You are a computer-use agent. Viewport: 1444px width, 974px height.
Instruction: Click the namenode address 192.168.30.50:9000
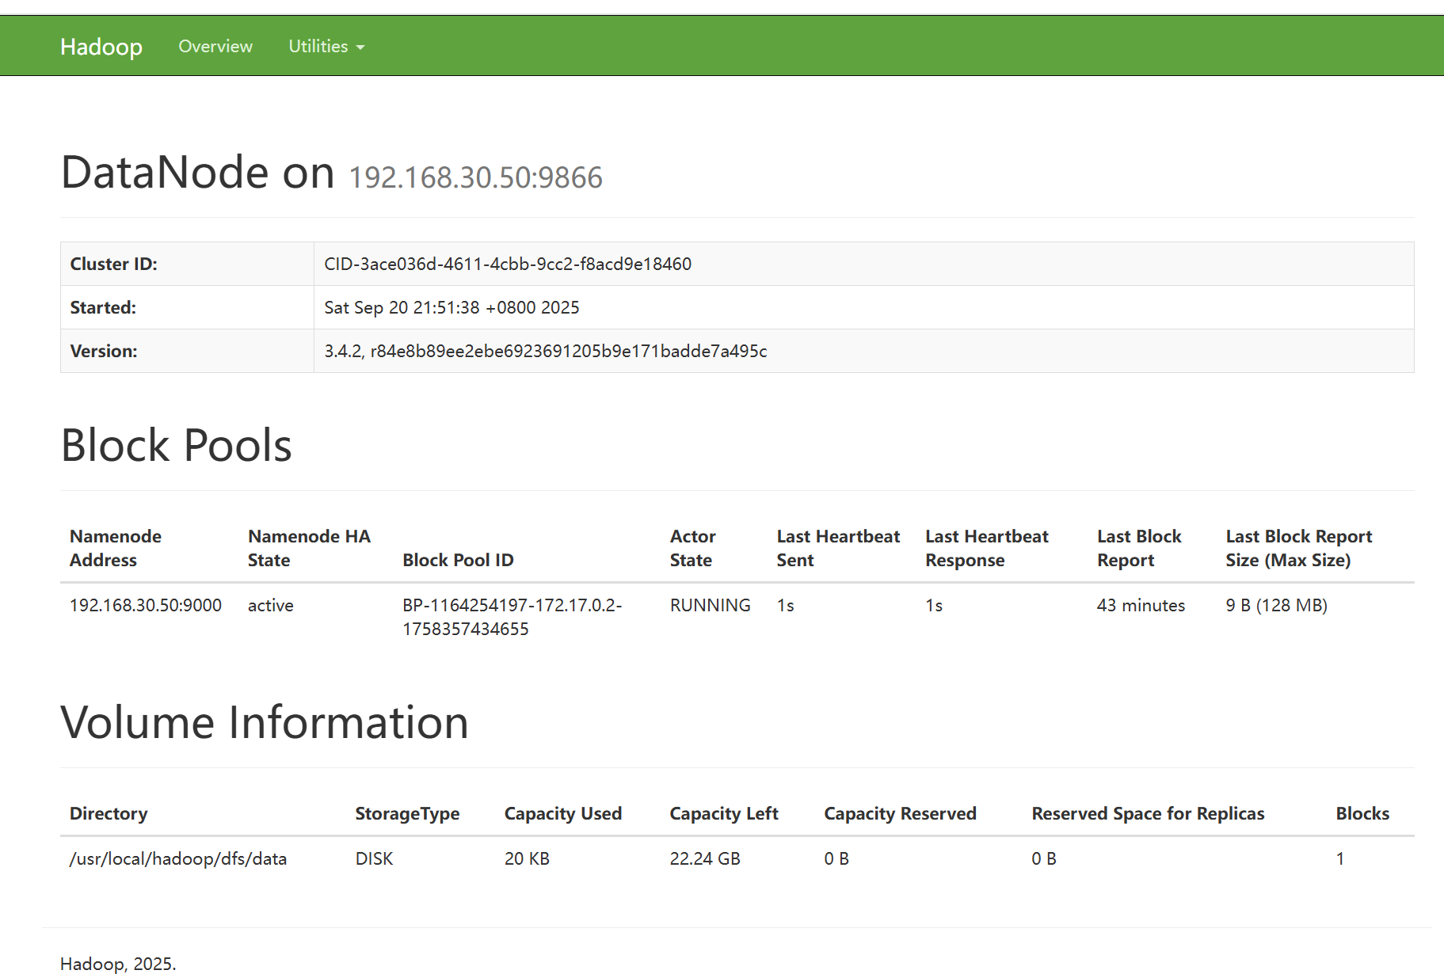[145, 605]
